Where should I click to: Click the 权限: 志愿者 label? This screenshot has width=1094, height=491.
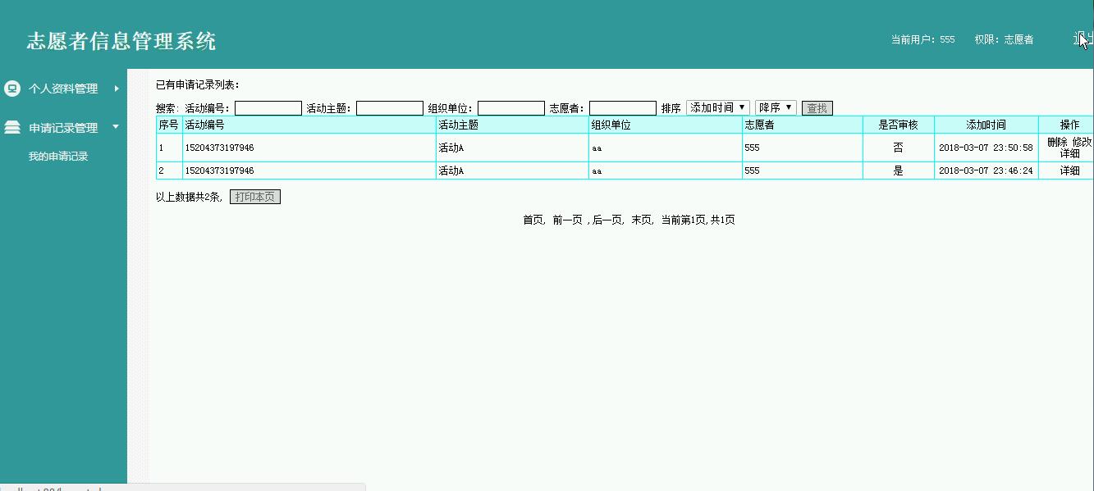point(1004,39)
